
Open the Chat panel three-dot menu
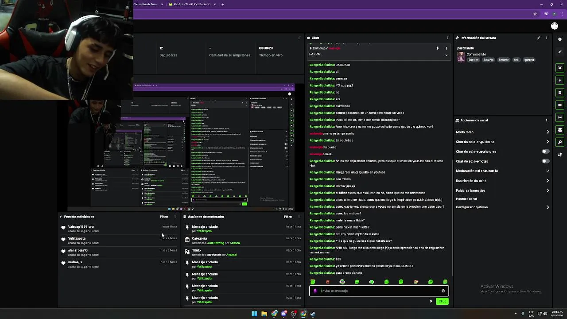[x=447, y=38]
